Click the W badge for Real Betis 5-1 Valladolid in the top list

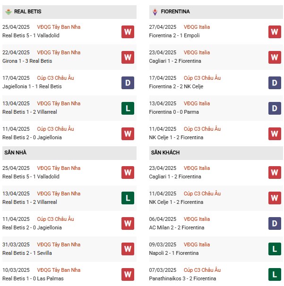[x=128, y=32]
